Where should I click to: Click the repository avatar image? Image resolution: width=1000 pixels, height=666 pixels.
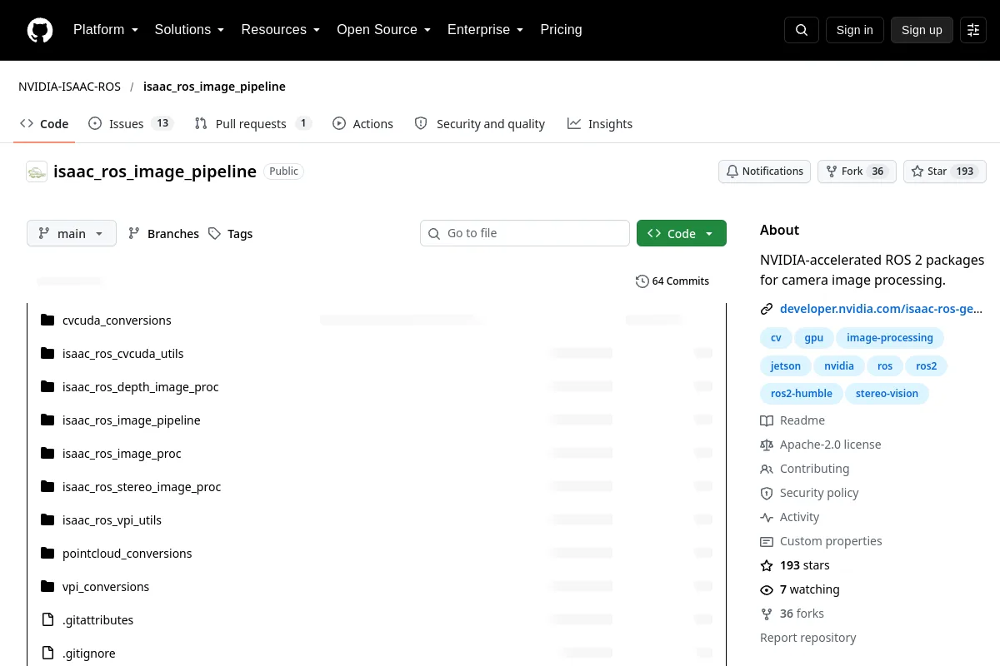(x=37, y=171)
